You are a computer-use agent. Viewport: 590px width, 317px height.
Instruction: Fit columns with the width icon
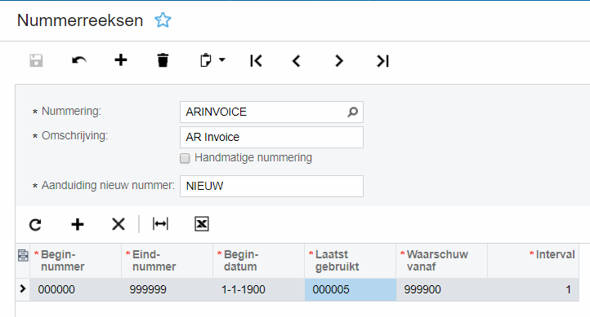[x=160, y=224]
